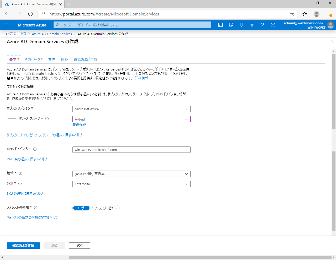Viewport: 336px width, 261px height.
Task: Click the DNS domain name input field
Action: tap(131, 150)
